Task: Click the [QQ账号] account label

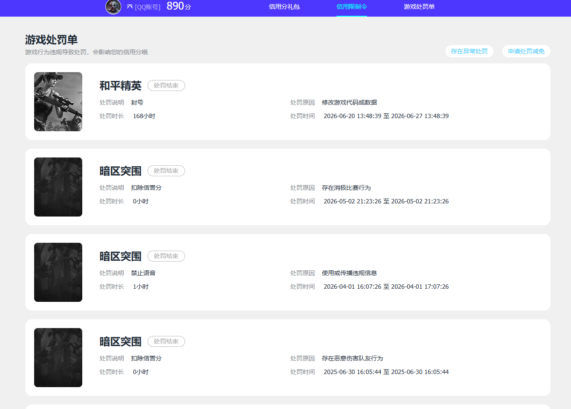Action: [147, 7]
